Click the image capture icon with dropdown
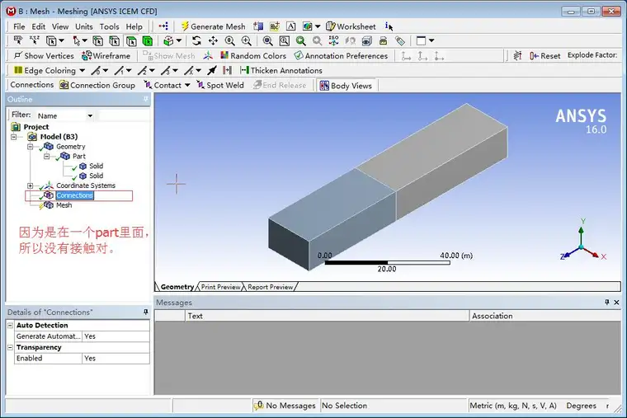627x418 pixels. point(311,26)
